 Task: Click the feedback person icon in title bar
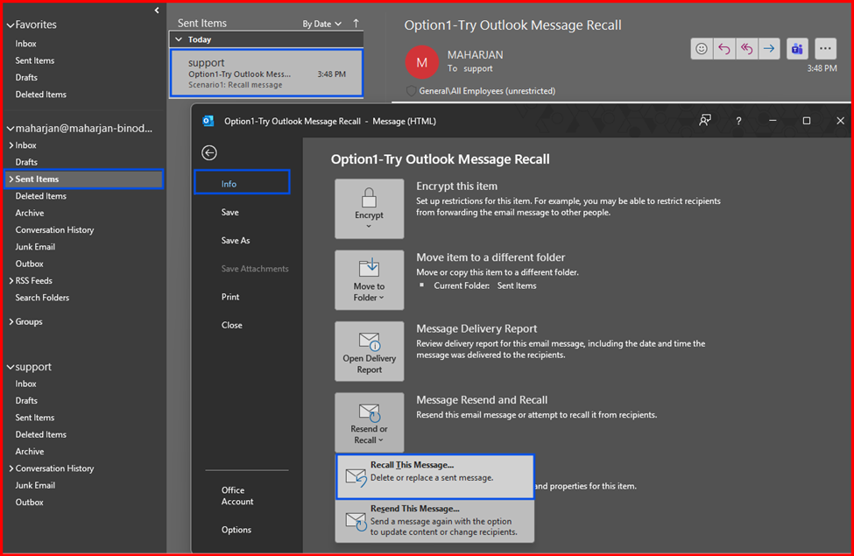click(x=705, y=121)
